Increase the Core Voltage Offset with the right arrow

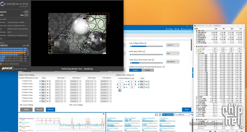[162, 46]
